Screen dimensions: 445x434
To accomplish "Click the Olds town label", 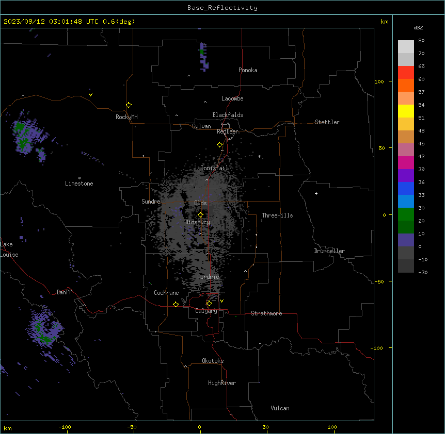I will (200, 203).
